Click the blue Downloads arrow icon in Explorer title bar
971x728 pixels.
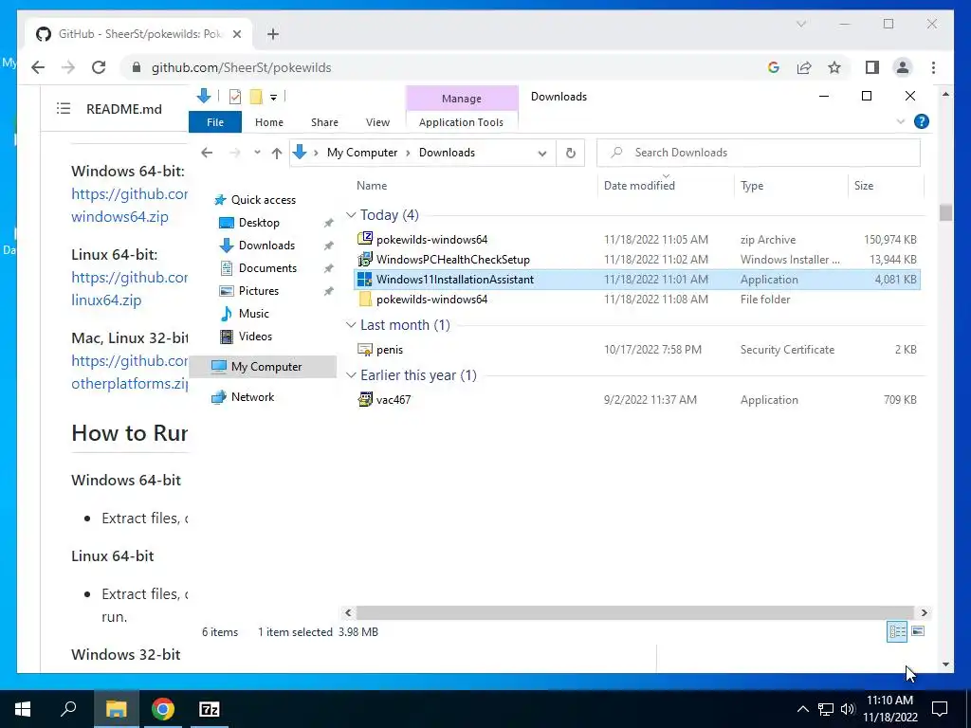pyautogui.click(x=204, y=96)
